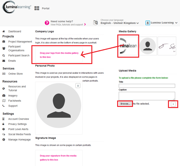Expand the English - United Kingdom language dropdown
Screen dimensions: 180x166
tap(120, 23)
